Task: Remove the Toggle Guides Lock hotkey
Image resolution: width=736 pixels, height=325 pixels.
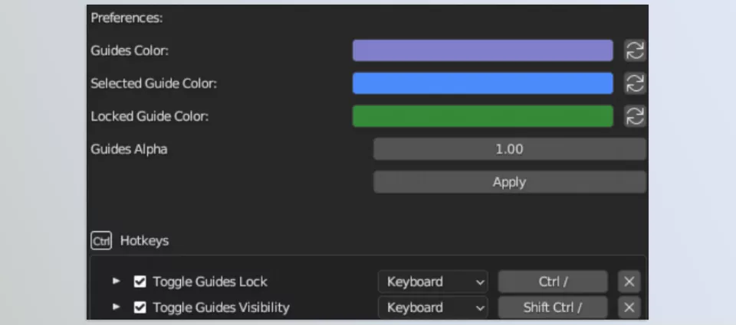Action: 629,281
